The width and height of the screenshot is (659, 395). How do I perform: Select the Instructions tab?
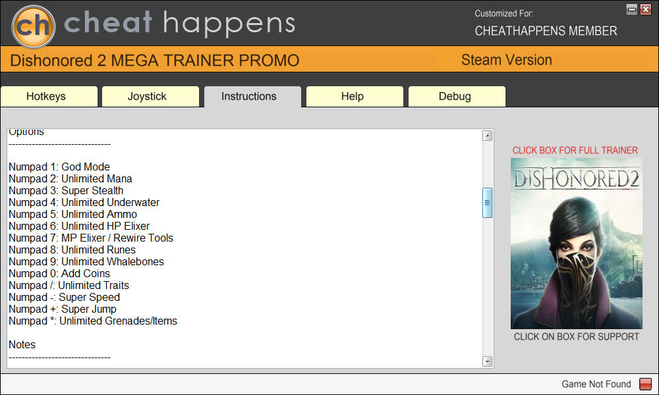(x=249, y=96)
